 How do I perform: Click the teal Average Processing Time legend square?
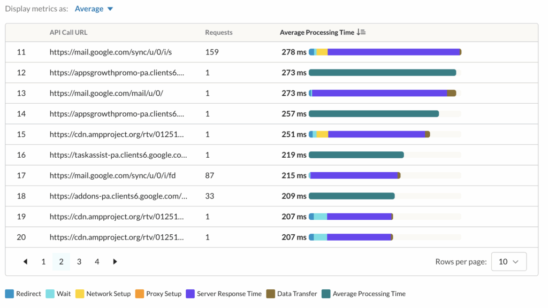click(x=326, y=294)
